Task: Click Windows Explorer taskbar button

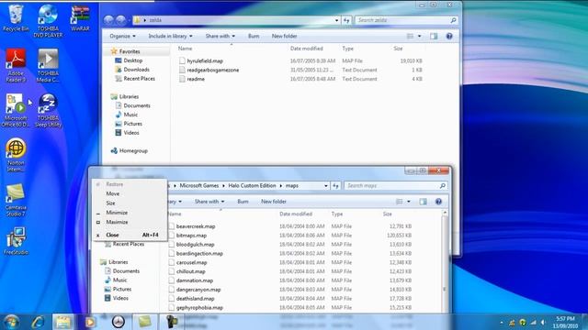Action: 63,322
